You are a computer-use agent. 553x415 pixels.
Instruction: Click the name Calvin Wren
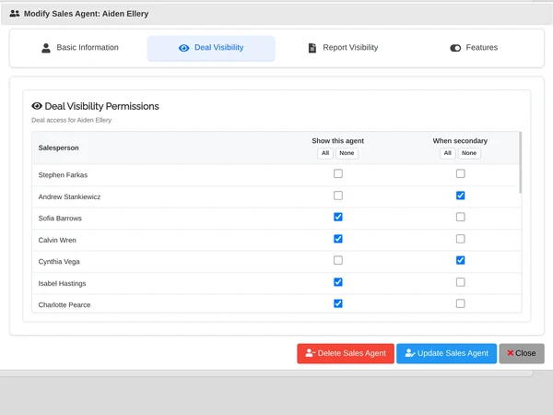57,241
